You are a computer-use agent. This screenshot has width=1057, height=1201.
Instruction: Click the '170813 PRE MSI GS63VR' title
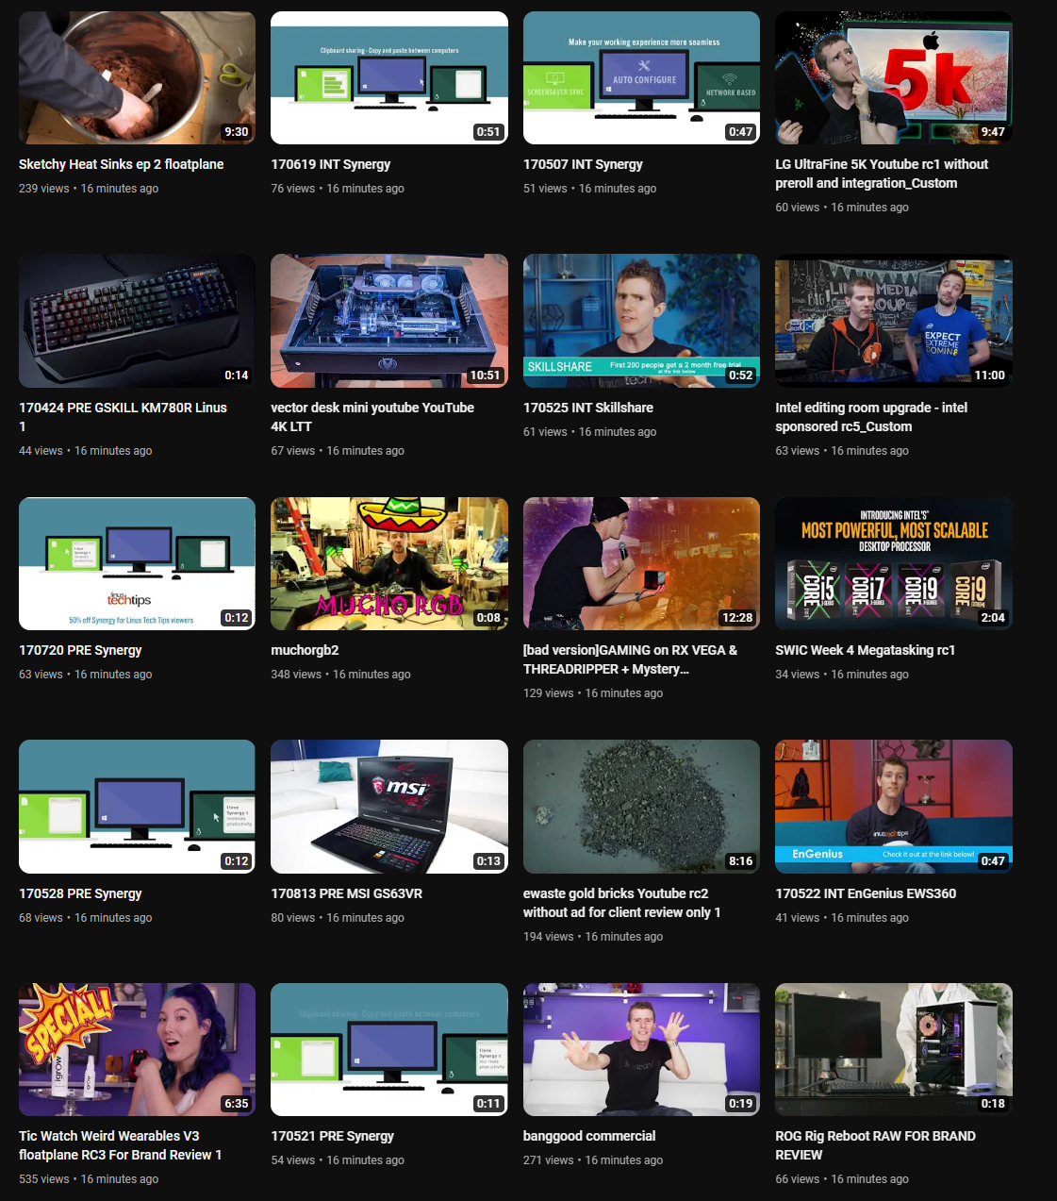(347, 893)
